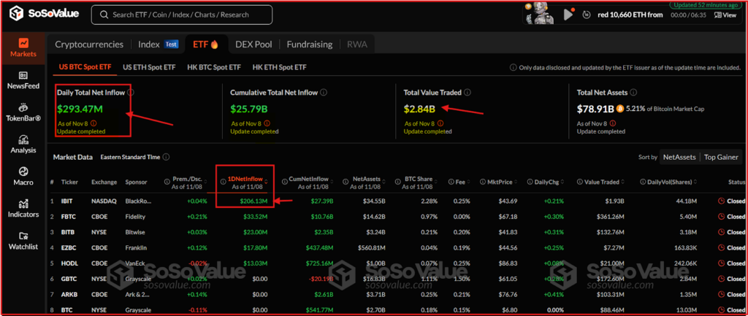Viewport: 748px width, 316px height.
Task: Click the info icon on the NetAssets column header
Action: tap(346, 182)
